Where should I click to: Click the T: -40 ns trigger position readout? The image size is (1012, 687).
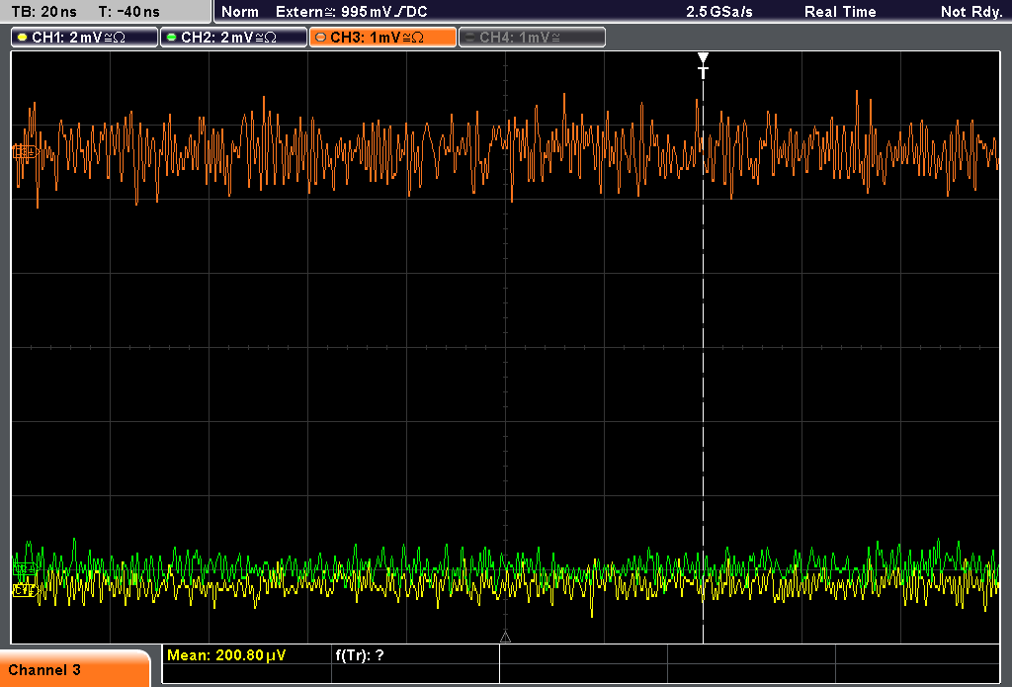tap(129, 12)
